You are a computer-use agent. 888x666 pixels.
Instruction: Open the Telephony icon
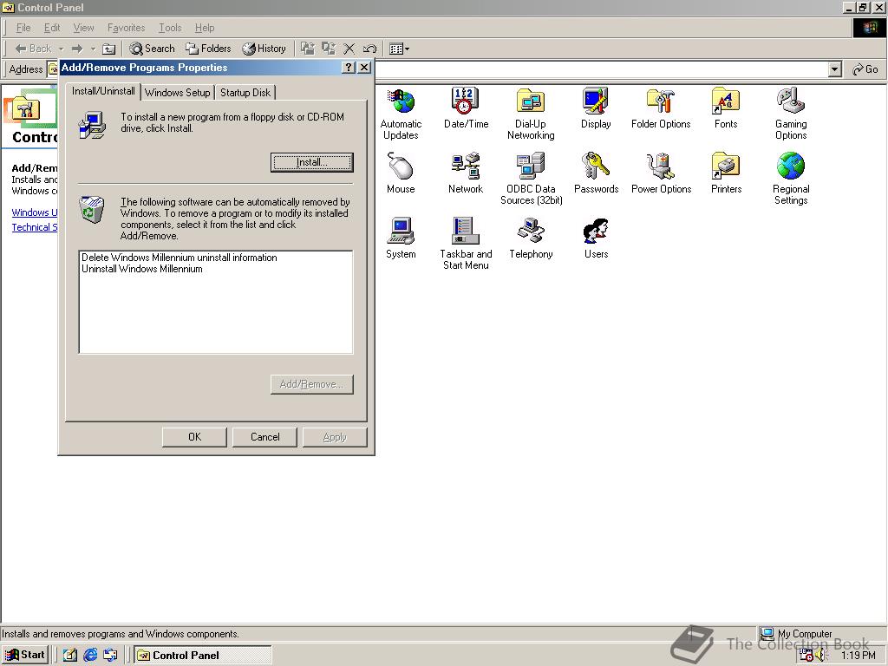pos(531,238)
